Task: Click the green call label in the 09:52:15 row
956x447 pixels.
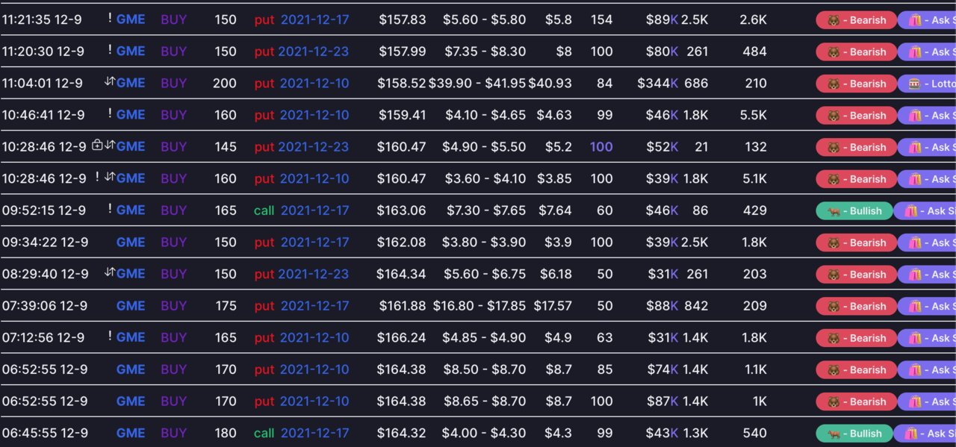Action: 264,210
